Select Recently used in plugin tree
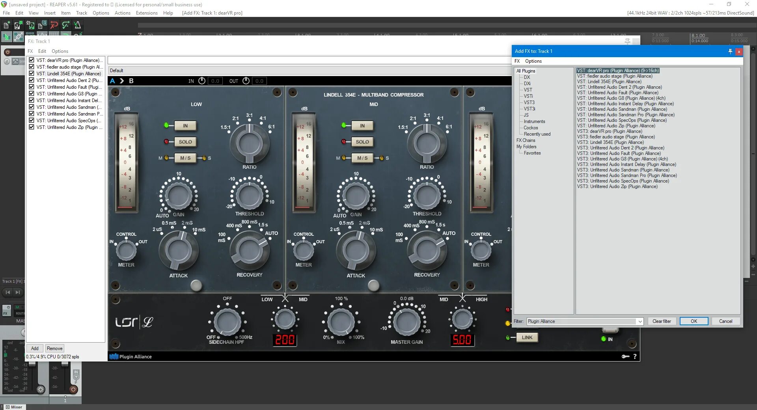This screenshot has height=410, width=757. [537, 134]
